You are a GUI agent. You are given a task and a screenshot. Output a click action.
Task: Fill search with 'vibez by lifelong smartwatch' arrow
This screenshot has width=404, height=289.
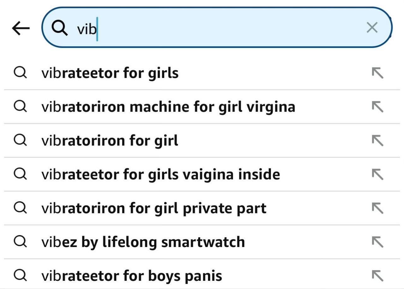click(x=377, y=242)
